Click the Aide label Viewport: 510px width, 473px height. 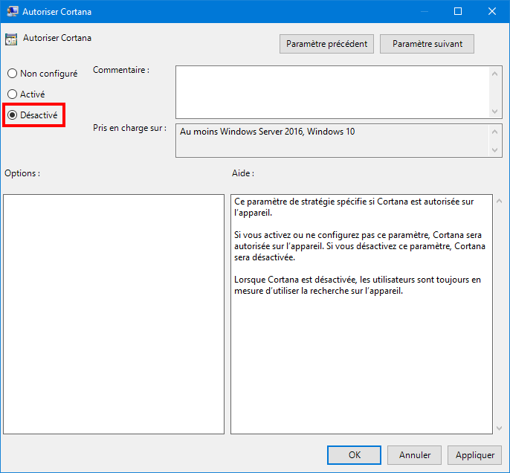click(243, 173)
